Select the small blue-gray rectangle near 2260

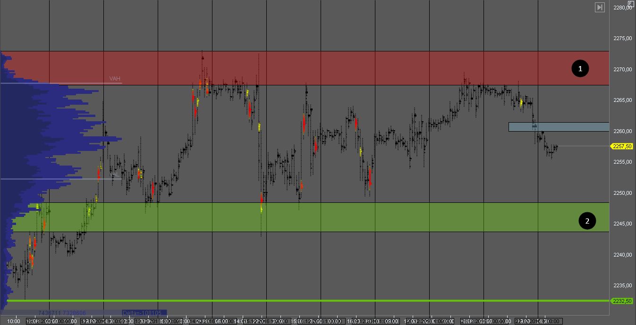(x=559, y=127)
